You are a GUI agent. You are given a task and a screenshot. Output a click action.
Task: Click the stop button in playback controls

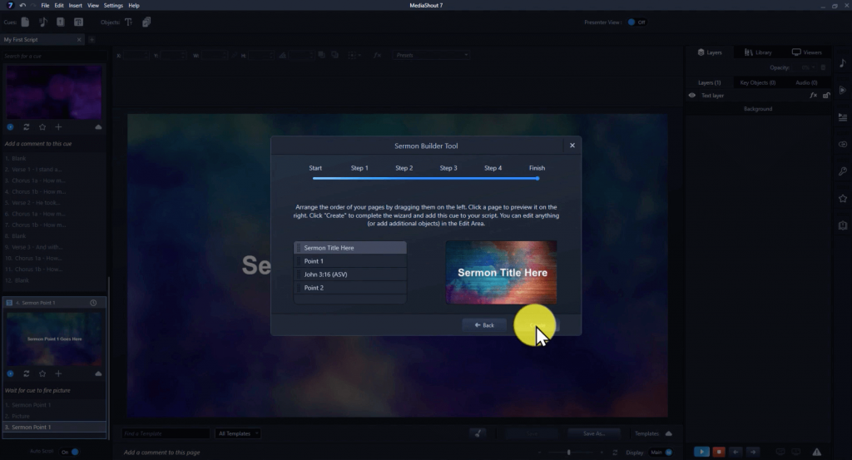(x=719, y=452)
